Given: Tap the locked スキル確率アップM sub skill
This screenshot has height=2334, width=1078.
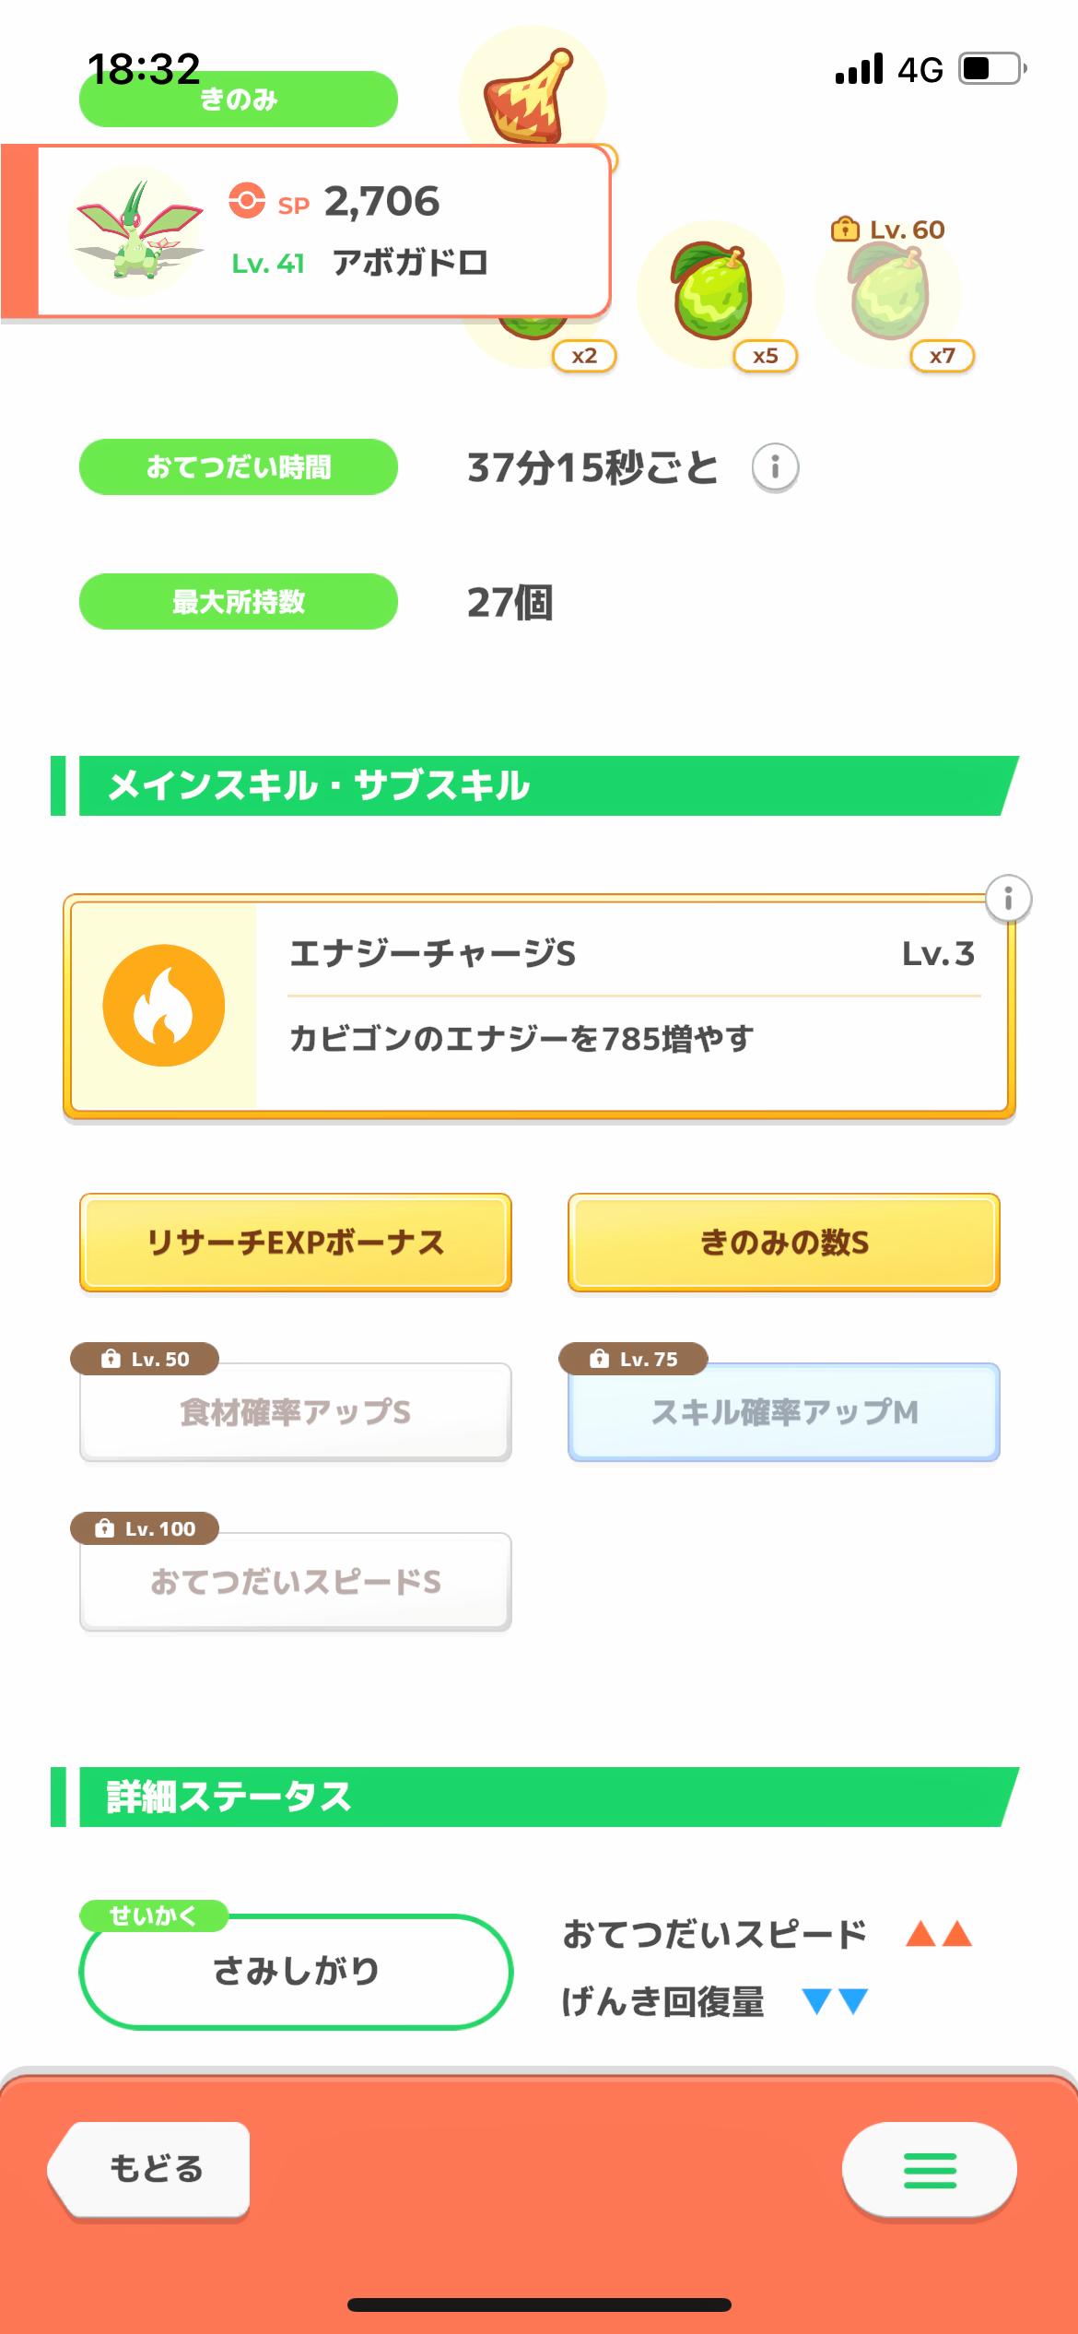Looking at the screenshot, I should [784, 1412].
